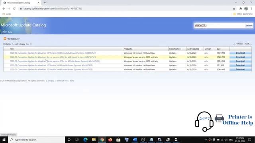
Task: Switch to Chrome on the taskbar
Action: click(x=102, y=139)
